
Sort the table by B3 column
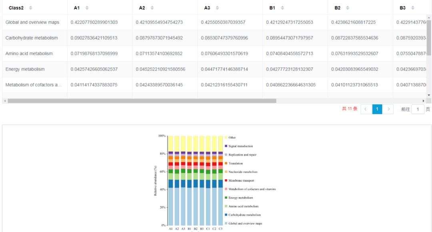coord(413,8)
